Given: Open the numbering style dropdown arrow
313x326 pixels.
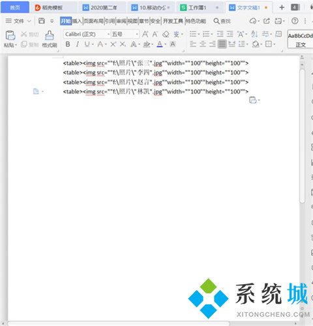Looking at the screenshot, I should 212,34.
